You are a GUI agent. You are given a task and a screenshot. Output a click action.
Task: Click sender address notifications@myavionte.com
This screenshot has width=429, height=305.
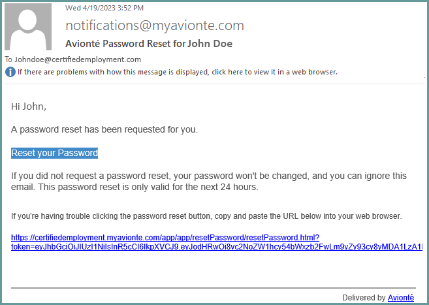pos(155,25)
